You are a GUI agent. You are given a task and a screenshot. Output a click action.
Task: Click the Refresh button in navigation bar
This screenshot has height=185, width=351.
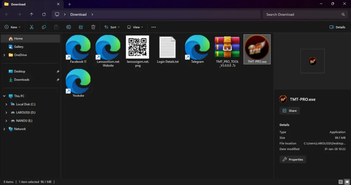44,14
